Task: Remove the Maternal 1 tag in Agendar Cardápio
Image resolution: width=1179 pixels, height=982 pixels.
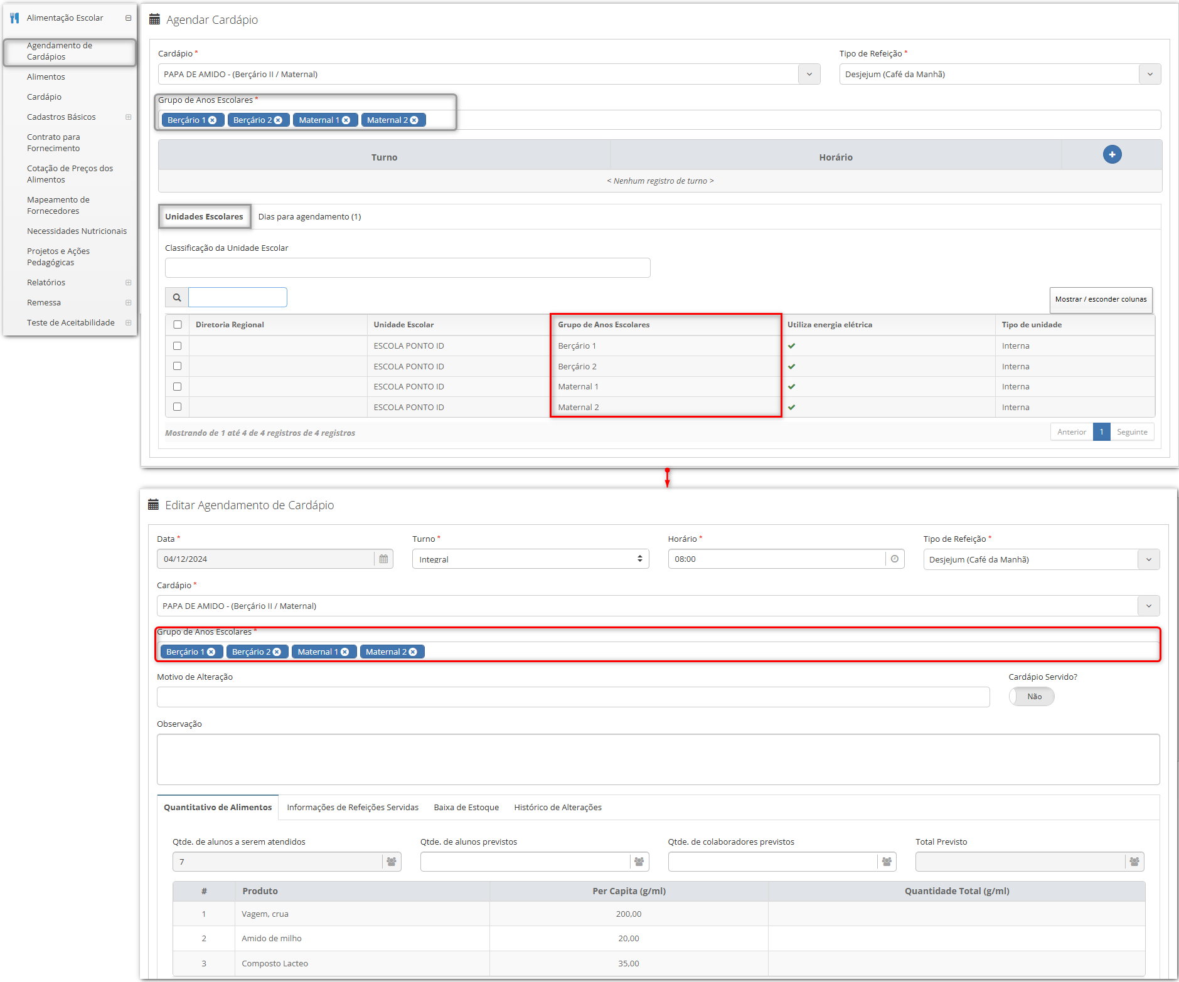Action: pos(346,120)
